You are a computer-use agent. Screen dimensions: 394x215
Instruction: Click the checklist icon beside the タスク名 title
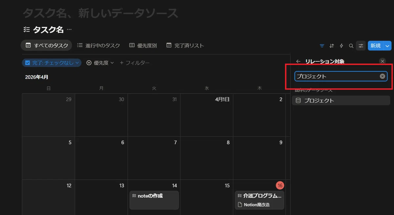click(27, 30)
